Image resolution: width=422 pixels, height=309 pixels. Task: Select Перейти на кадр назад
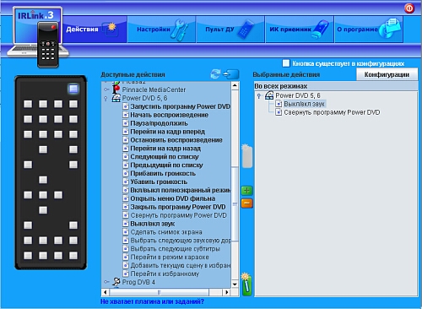point(165,149)
